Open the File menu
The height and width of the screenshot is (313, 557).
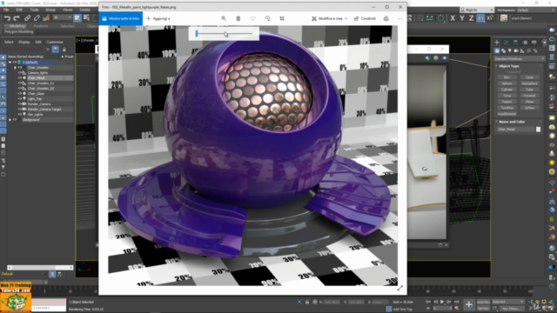pyautogui.click(x=6, y=10)
